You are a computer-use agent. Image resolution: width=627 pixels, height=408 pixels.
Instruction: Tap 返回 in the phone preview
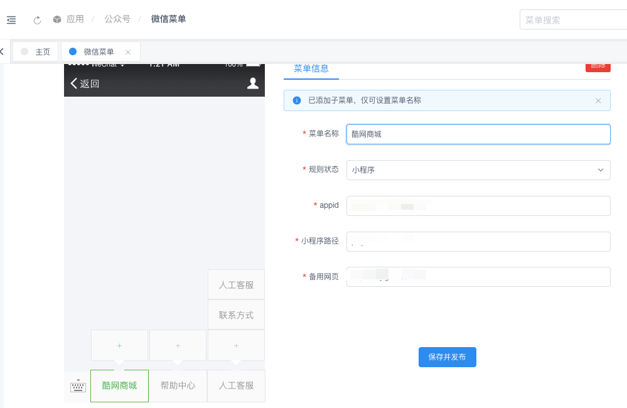85,83
